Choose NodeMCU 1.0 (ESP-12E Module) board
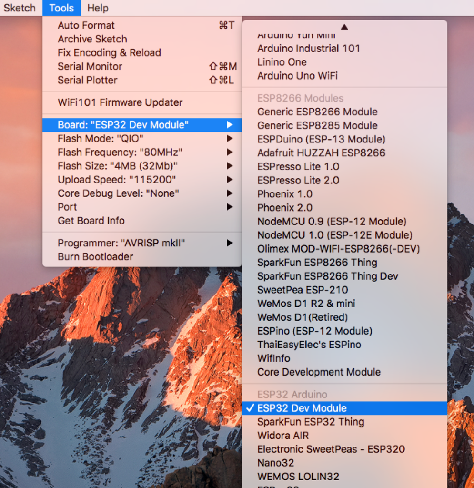The height and width of the screenshot is (488, 474). coord(344,235)
